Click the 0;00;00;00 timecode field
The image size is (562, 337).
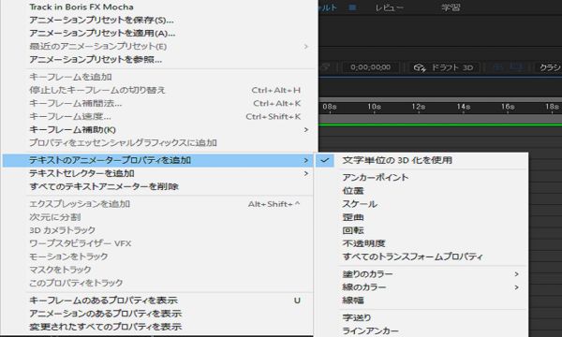pyautogui.click(x=370, y=67)
